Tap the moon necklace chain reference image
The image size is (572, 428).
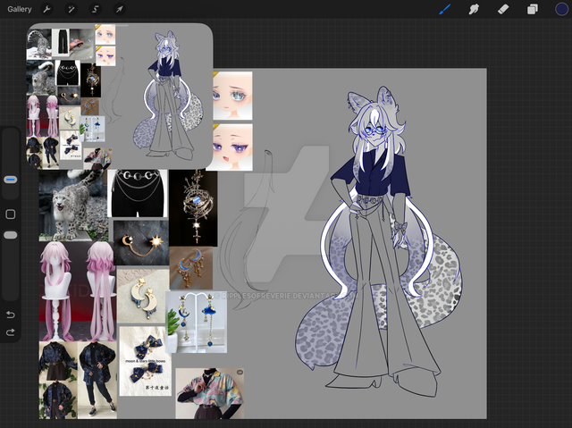pyautogui.click(x=138, y=192)
